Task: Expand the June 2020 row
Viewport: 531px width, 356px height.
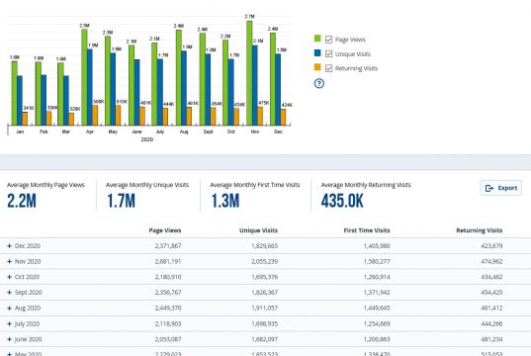Action: click(x=10, y=339)
